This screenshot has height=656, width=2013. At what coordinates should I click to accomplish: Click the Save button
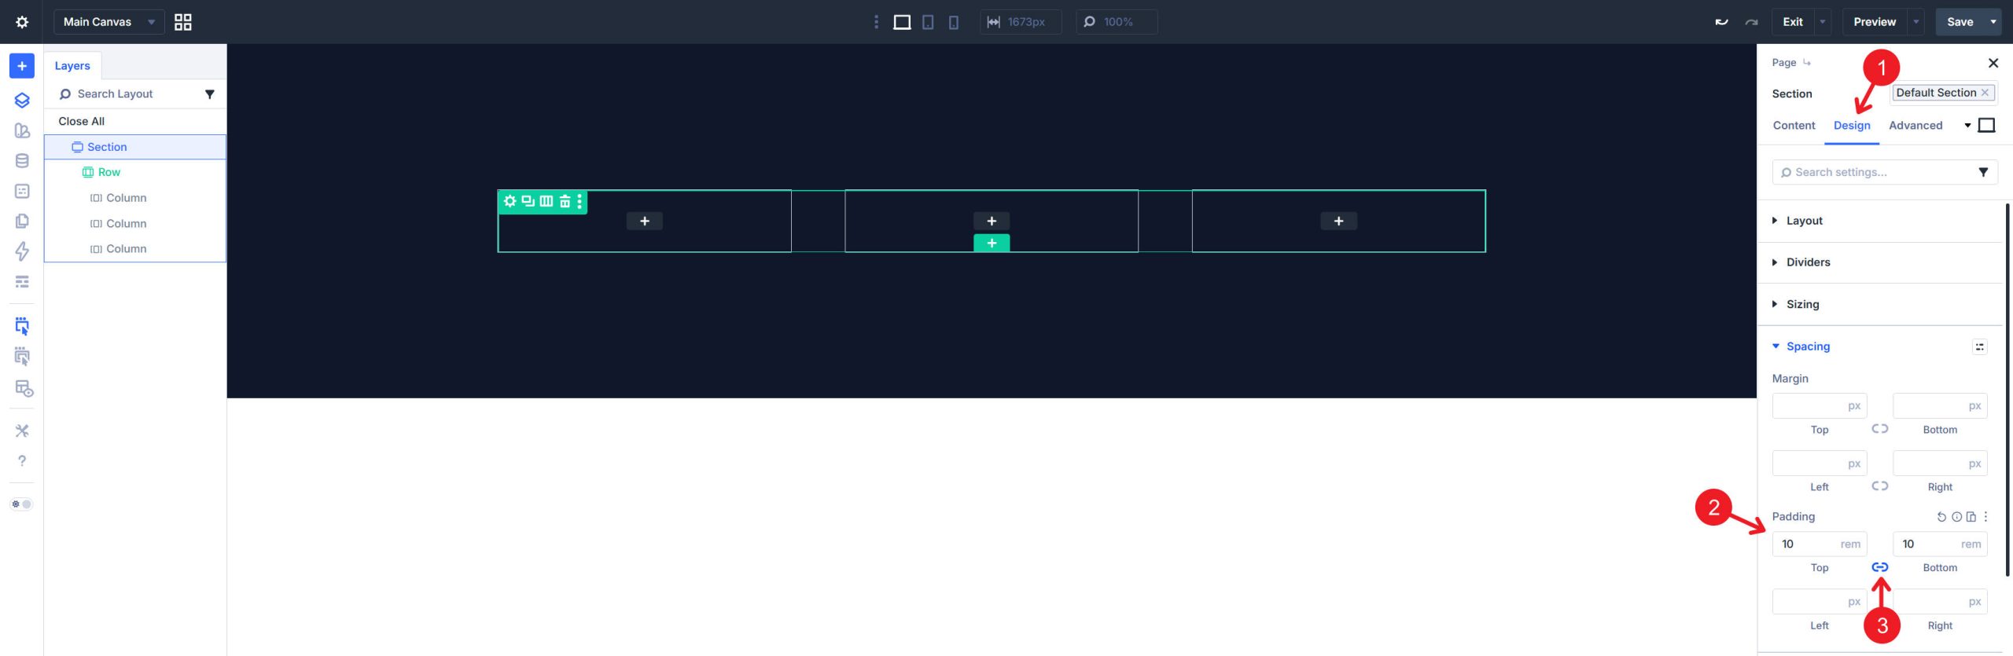coord(1959,22)
